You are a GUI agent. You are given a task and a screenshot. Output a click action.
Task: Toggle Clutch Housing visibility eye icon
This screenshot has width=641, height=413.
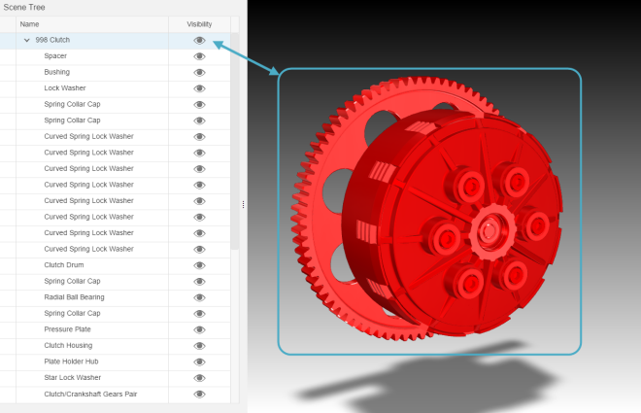pos(199,346)
